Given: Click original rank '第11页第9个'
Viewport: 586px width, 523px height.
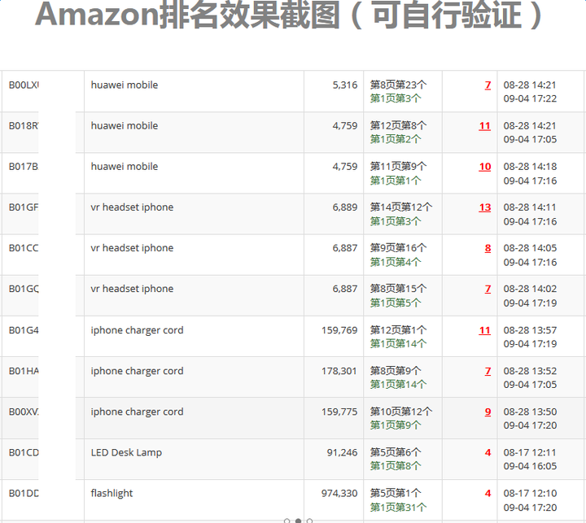Looking at the screenshot, I should [398, 167].
